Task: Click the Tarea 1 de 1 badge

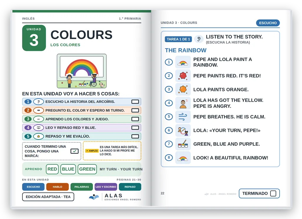Action: coord(178,39)
